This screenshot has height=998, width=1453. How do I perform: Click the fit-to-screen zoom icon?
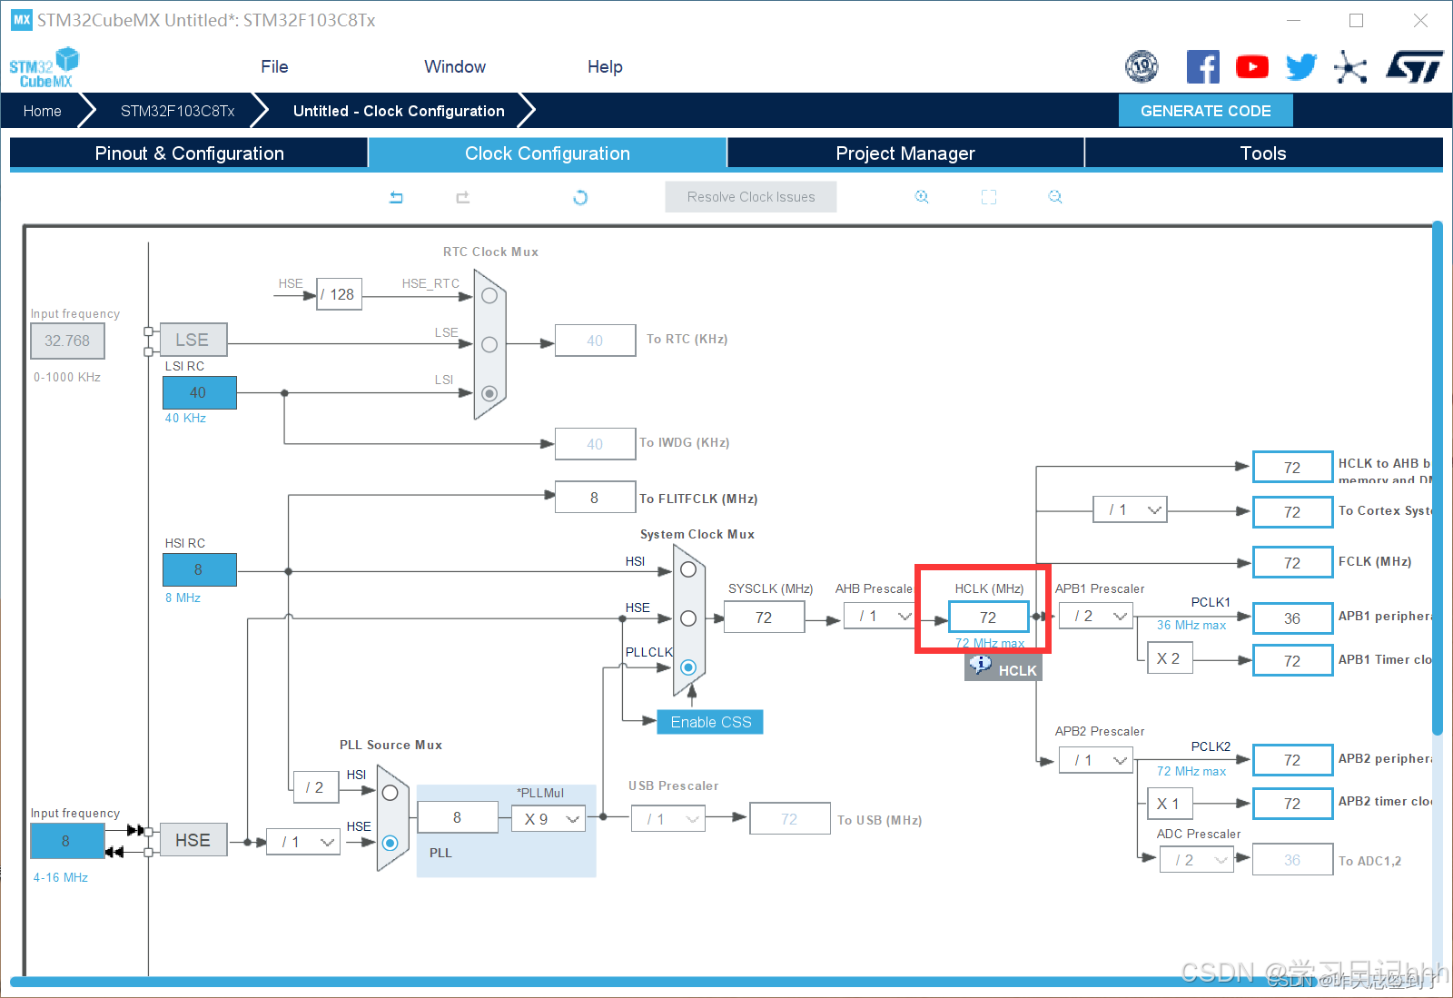click(x=989, y=197)
